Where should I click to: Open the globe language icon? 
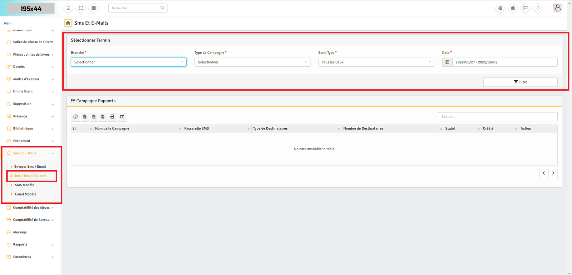coord(500,8)
